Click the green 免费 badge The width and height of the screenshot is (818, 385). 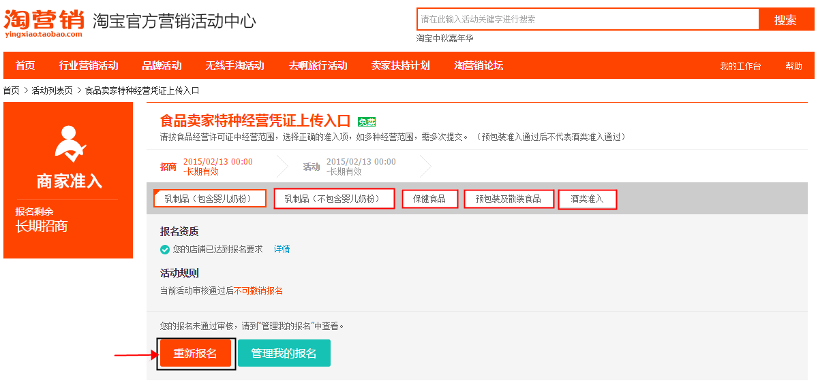point(367,122)
